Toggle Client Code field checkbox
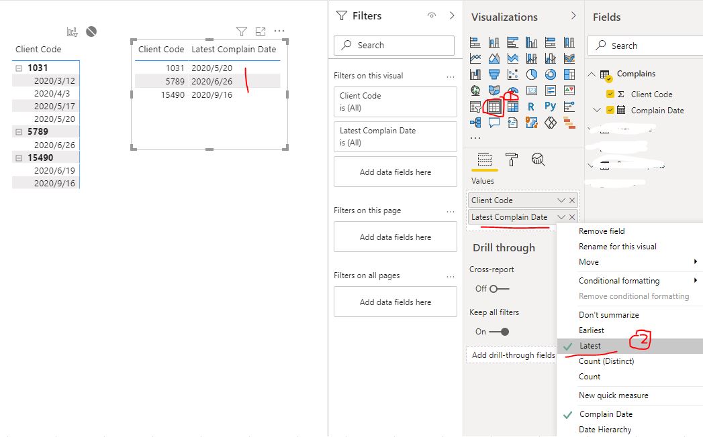This screenshot has width=703, height=437. pos(610,94)
